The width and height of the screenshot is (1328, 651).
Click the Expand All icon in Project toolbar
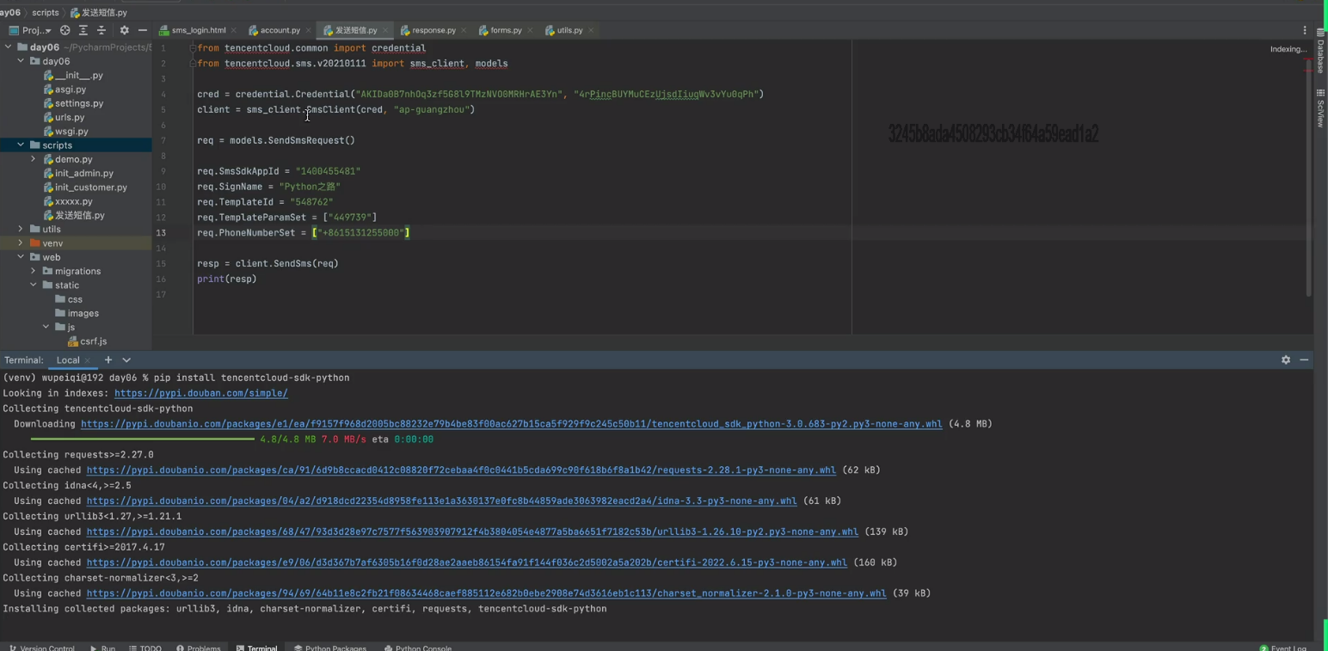pyautogui.click(x=83, y=30)
